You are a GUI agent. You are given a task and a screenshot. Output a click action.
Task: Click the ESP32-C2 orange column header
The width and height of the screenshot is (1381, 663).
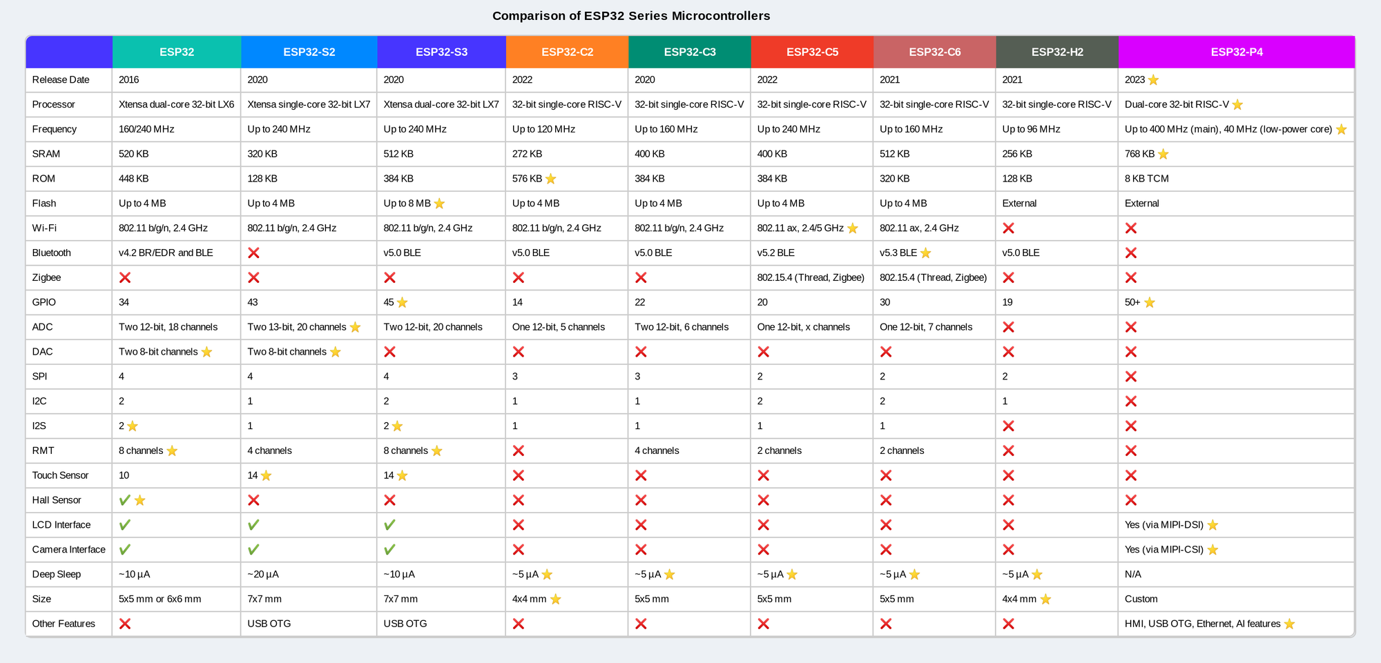coord(567,52)
